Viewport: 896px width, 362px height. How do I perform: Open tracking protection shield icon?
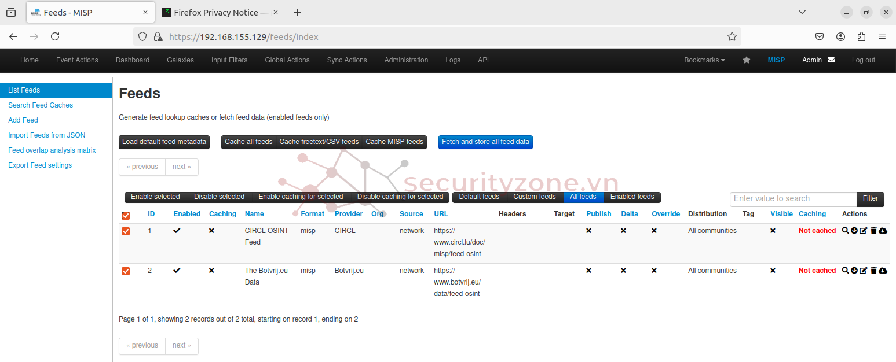tap(142, 36)
